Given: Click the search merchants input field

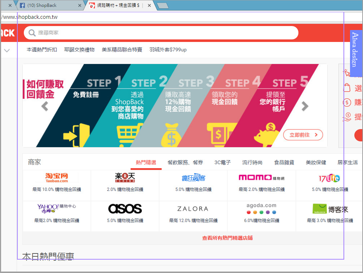Looking at the screenshot, I should point(161,33).
